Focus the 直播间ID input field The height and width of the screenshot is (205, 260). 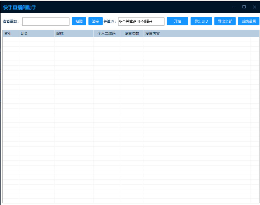point(46,22)
